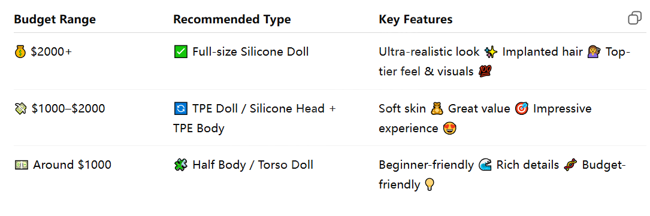Click the blue refresh arrows emoji
Viewport: 650px width, 216px height.
coord(180,108)
